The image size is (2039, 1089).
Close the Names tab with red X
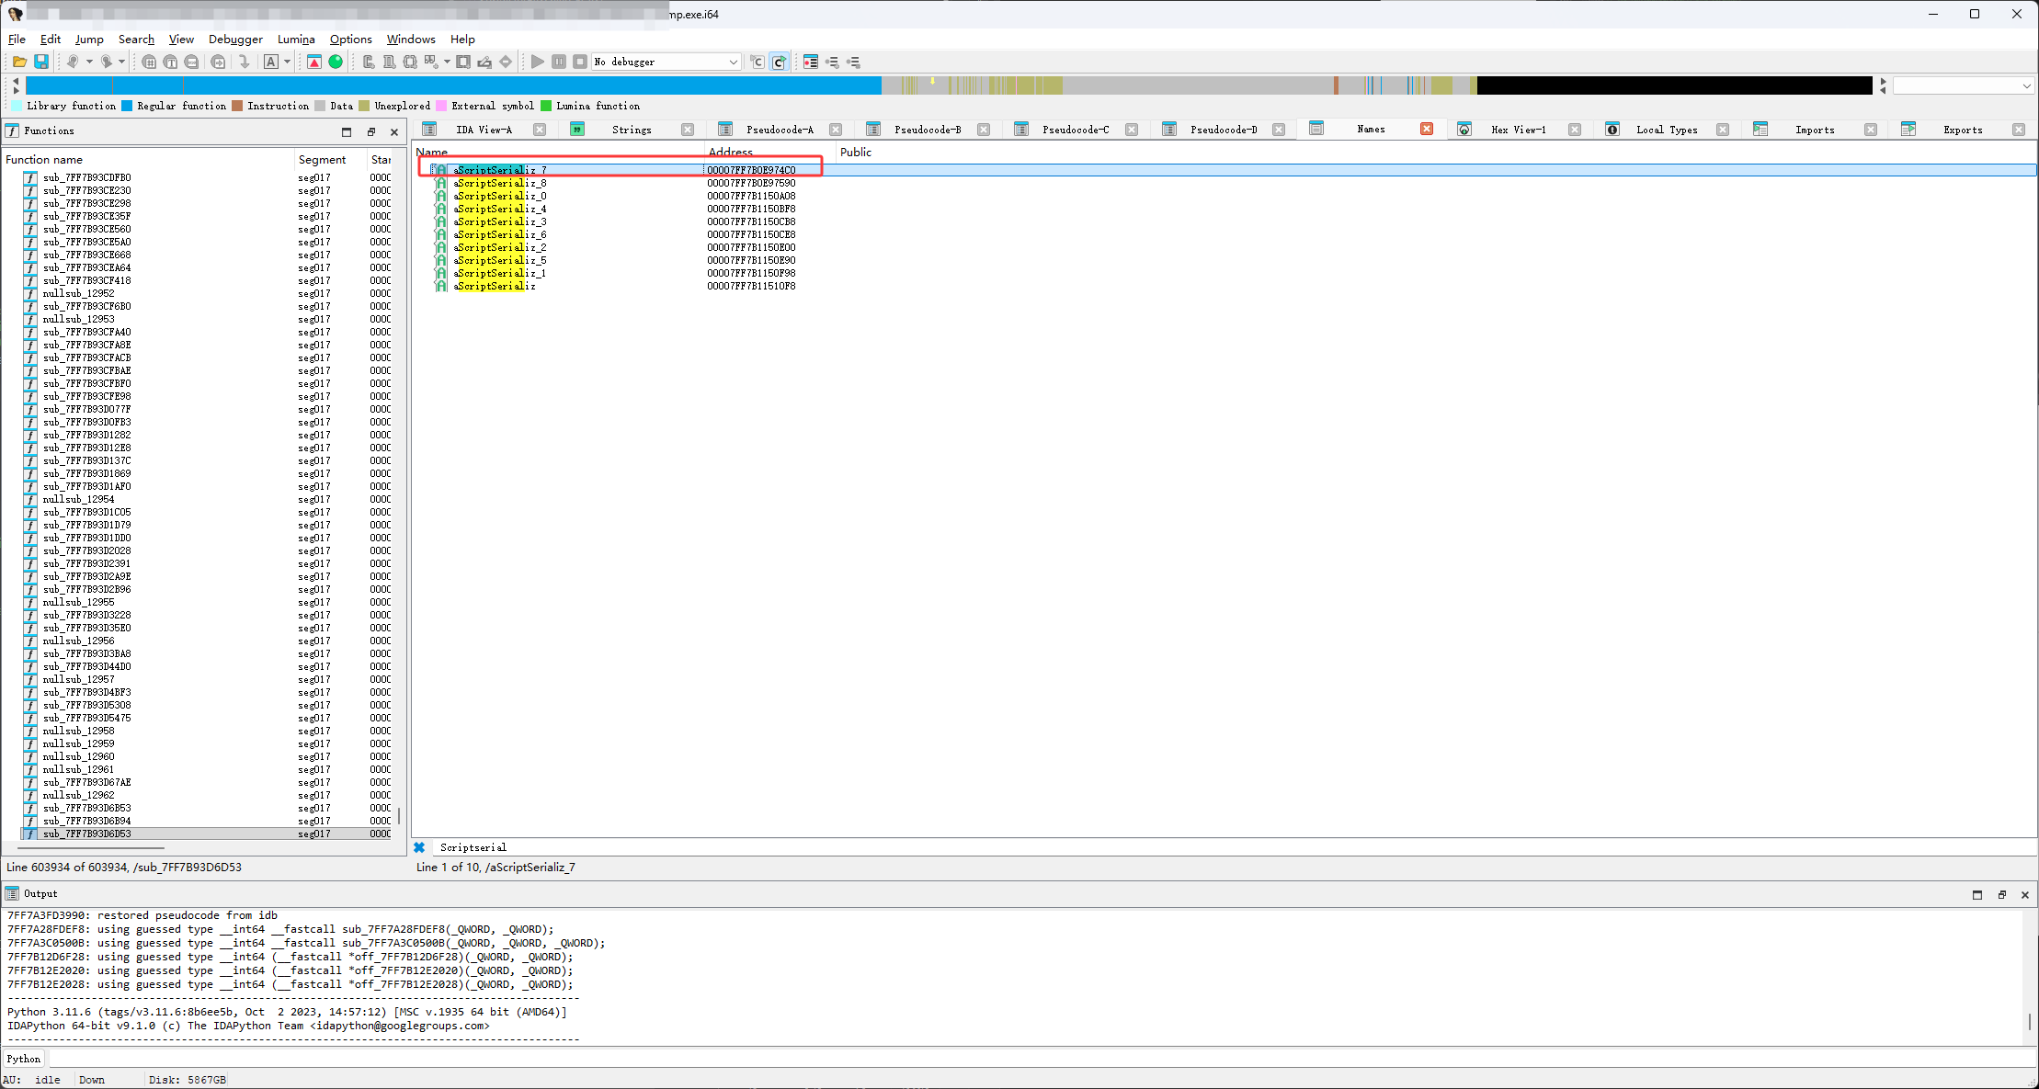(x=1426, y=130)
